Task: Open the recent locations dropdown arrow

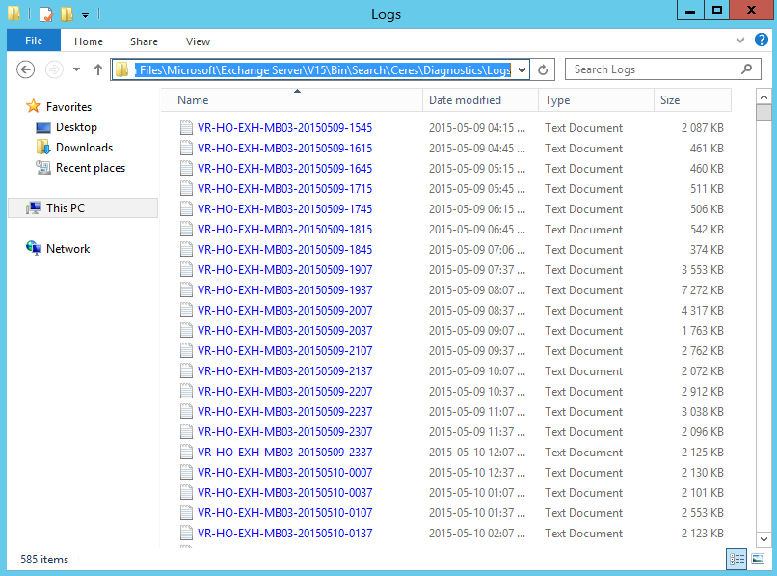Action: tap(76, 69)
